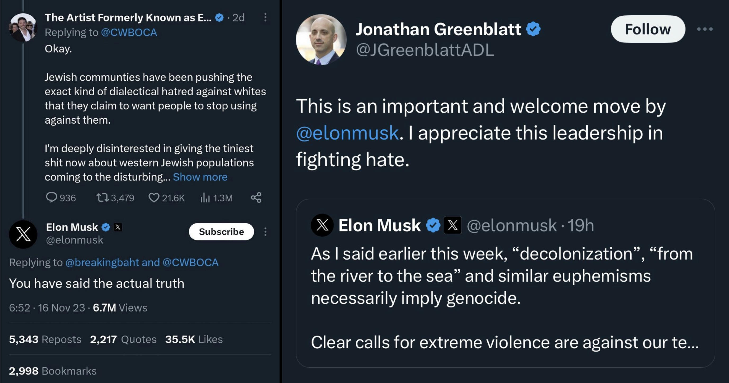Follow Jonathan Greenblatt
The image size is (729, 383).
648,29
